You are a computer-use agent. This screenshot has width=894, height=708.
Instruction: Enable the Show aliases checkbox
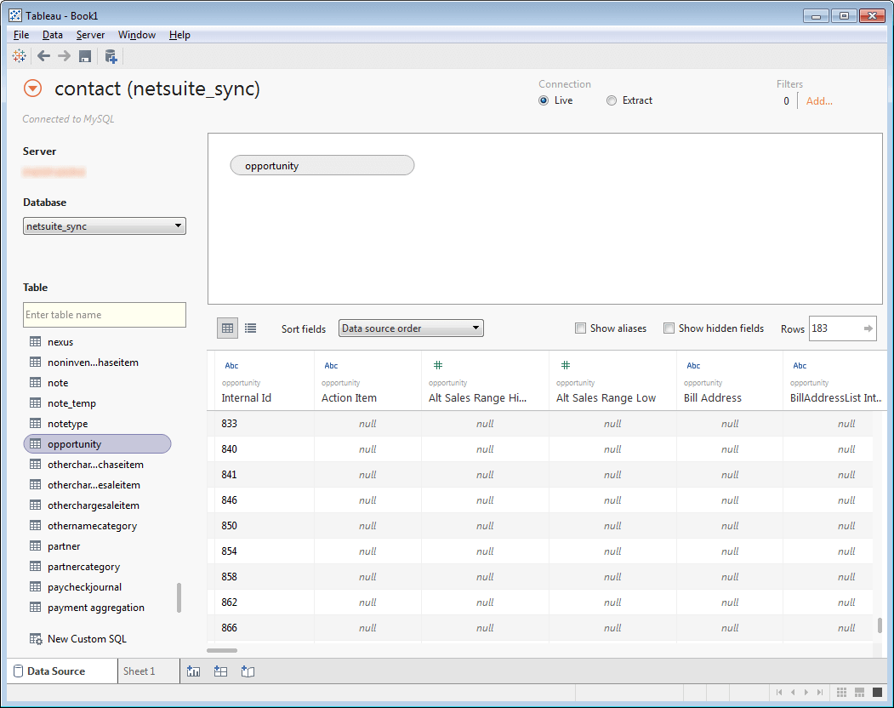coord(581,328)
